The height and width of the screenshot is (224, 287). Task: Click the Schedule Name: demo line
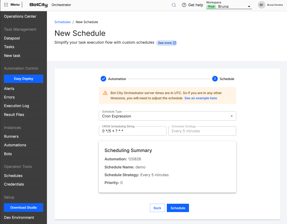click(x=125, y=167)
